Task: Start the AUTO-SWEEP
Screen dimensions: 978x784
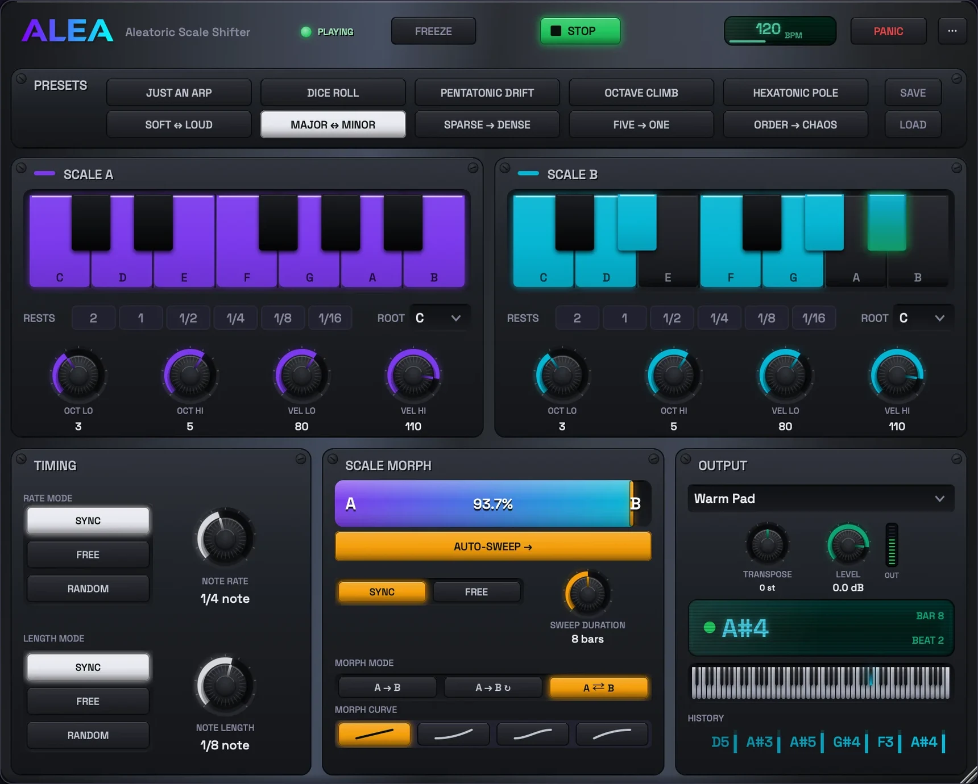Action: click(493, 546)
